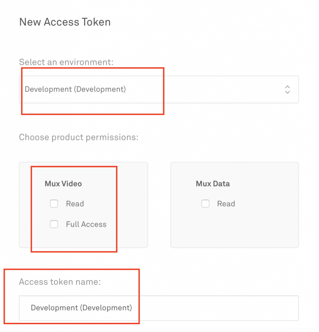Image resolution: width=319 pixels, height=332 pixels.
Task: Enable the Mux Video Full Access checkbox
Action: 54,224
